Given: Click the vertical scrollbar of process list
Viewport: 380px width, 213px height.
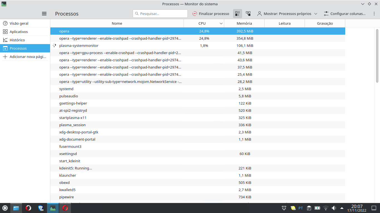Looking at the screenshot, I should 377,55.
